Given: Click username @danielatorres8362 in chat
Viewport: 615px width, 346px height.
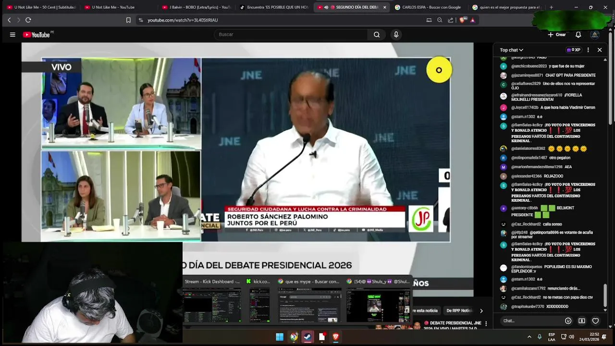Looking at the screenshot, I should pyautogui.click(x=528, y=148).
